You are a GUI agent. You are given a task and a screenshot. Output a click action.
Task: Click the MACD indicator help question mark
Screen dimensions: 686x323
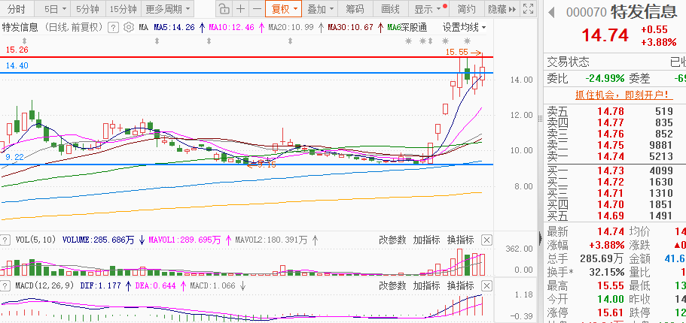(5, 286)
